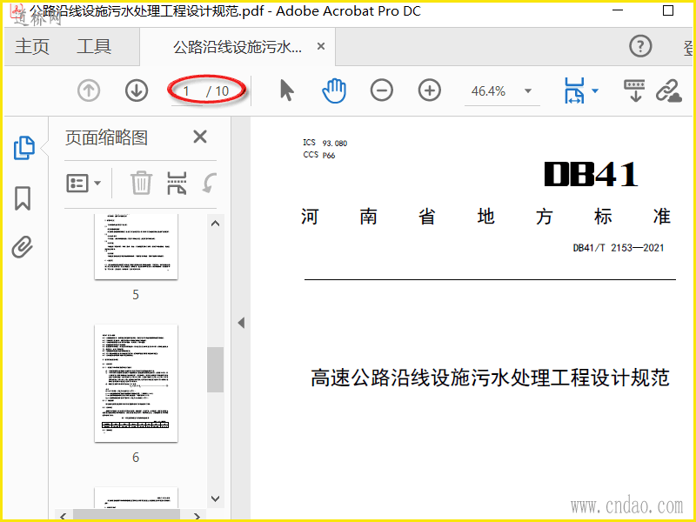Select the 公路沿线设施污水... document tab

click(238, 47)
